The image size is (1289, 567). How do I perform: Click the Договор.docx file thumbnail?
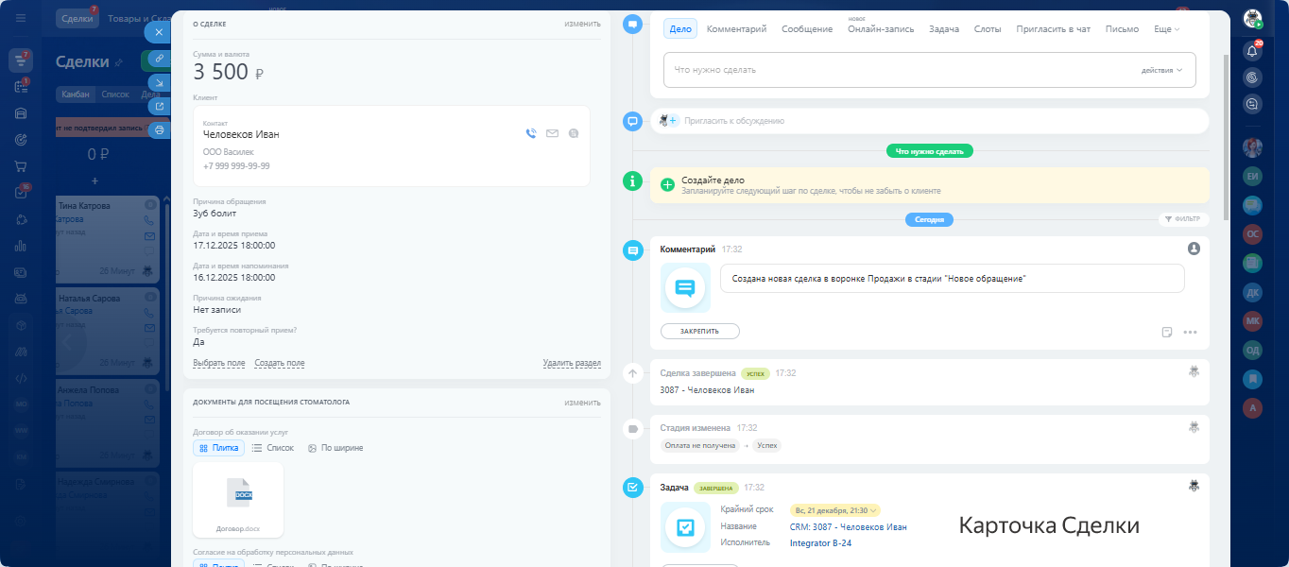(x=238, y=500)
